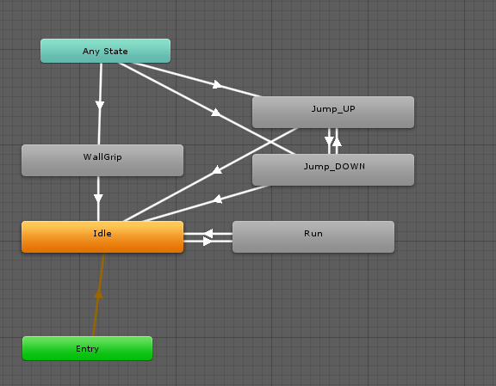Select the Any State node
This screenshot has width=496, height=386.
(105, 51)
